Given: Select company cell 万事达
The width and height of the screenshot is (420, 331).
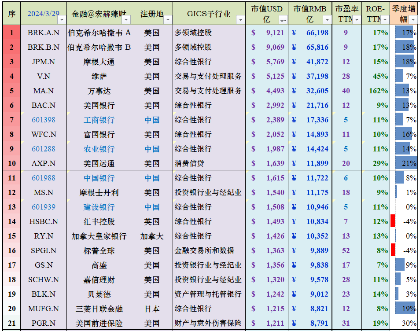Looking at the screenshot, I should 99,91.
